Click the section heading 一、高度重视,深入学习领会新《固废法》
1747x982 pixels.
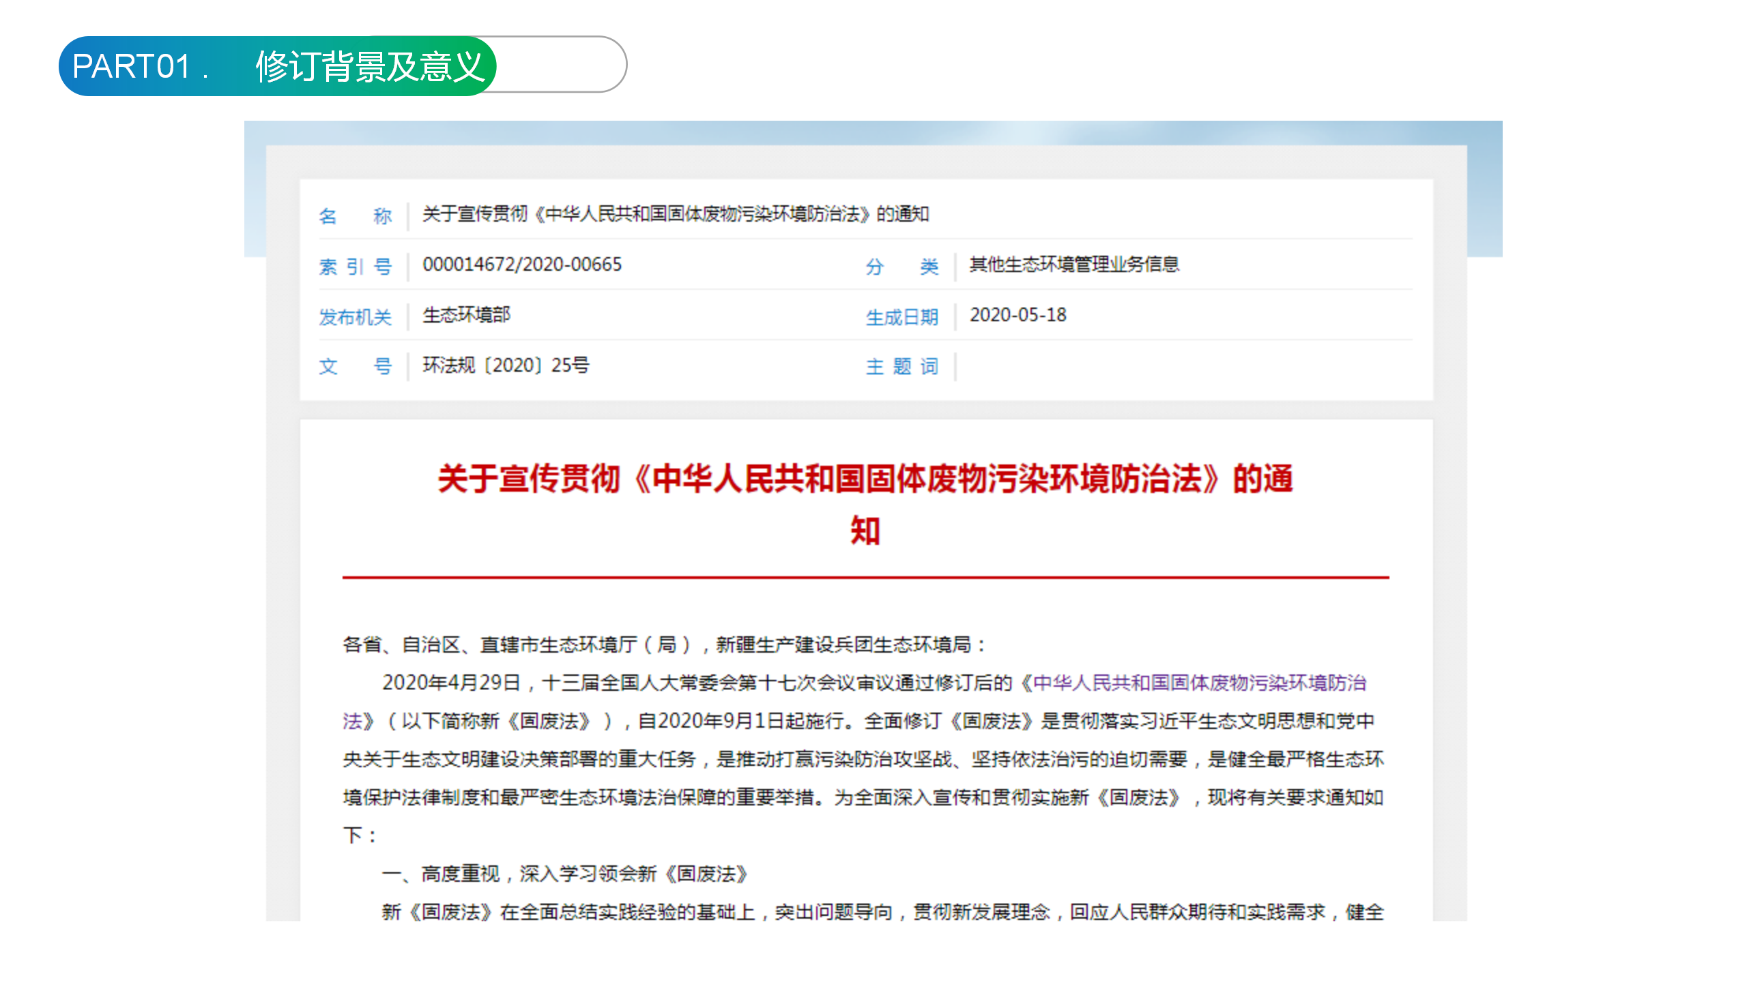565,874
